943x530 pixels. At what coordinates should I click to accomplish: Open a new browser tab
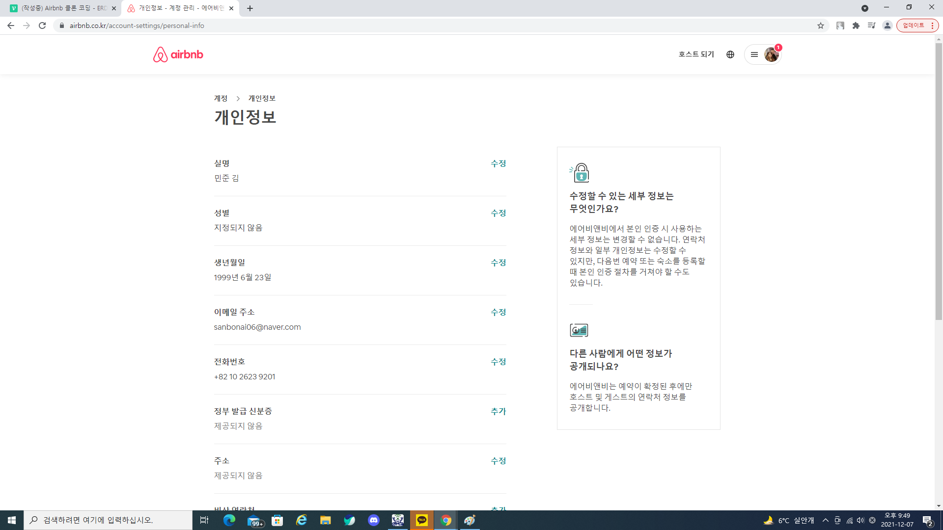click(x=250, y=8)
